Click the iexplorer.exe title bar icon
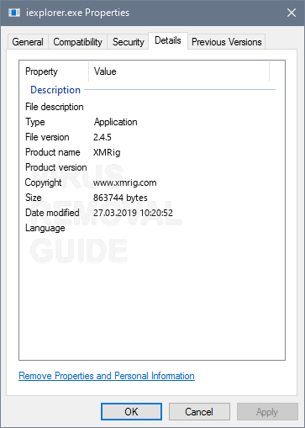The height and width of the screenshot is (428, 305). tap(14, 13)
